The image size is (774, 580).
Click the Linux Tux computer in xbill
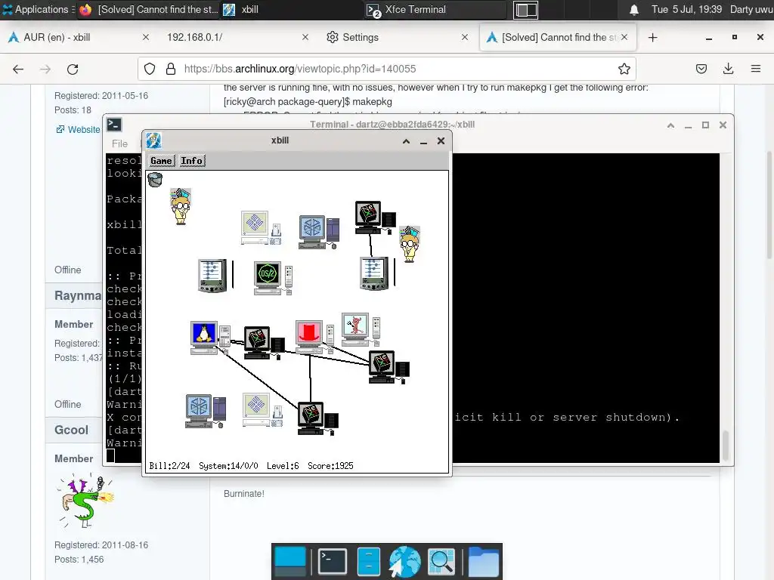click(x=211, y=338)
